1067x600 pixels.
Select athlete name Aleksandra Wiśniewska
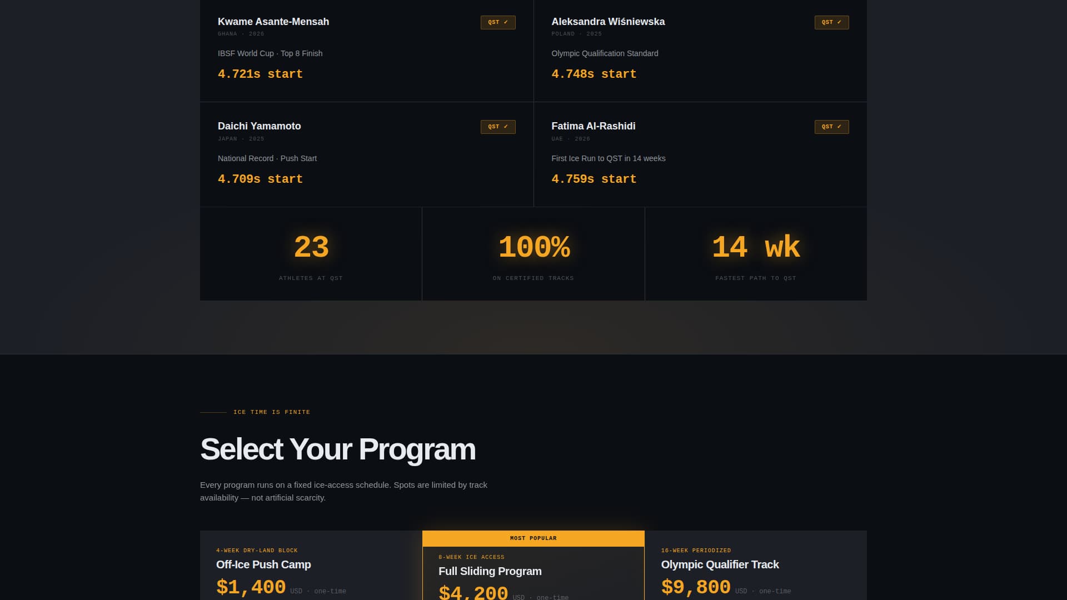[x=608, y=22]
